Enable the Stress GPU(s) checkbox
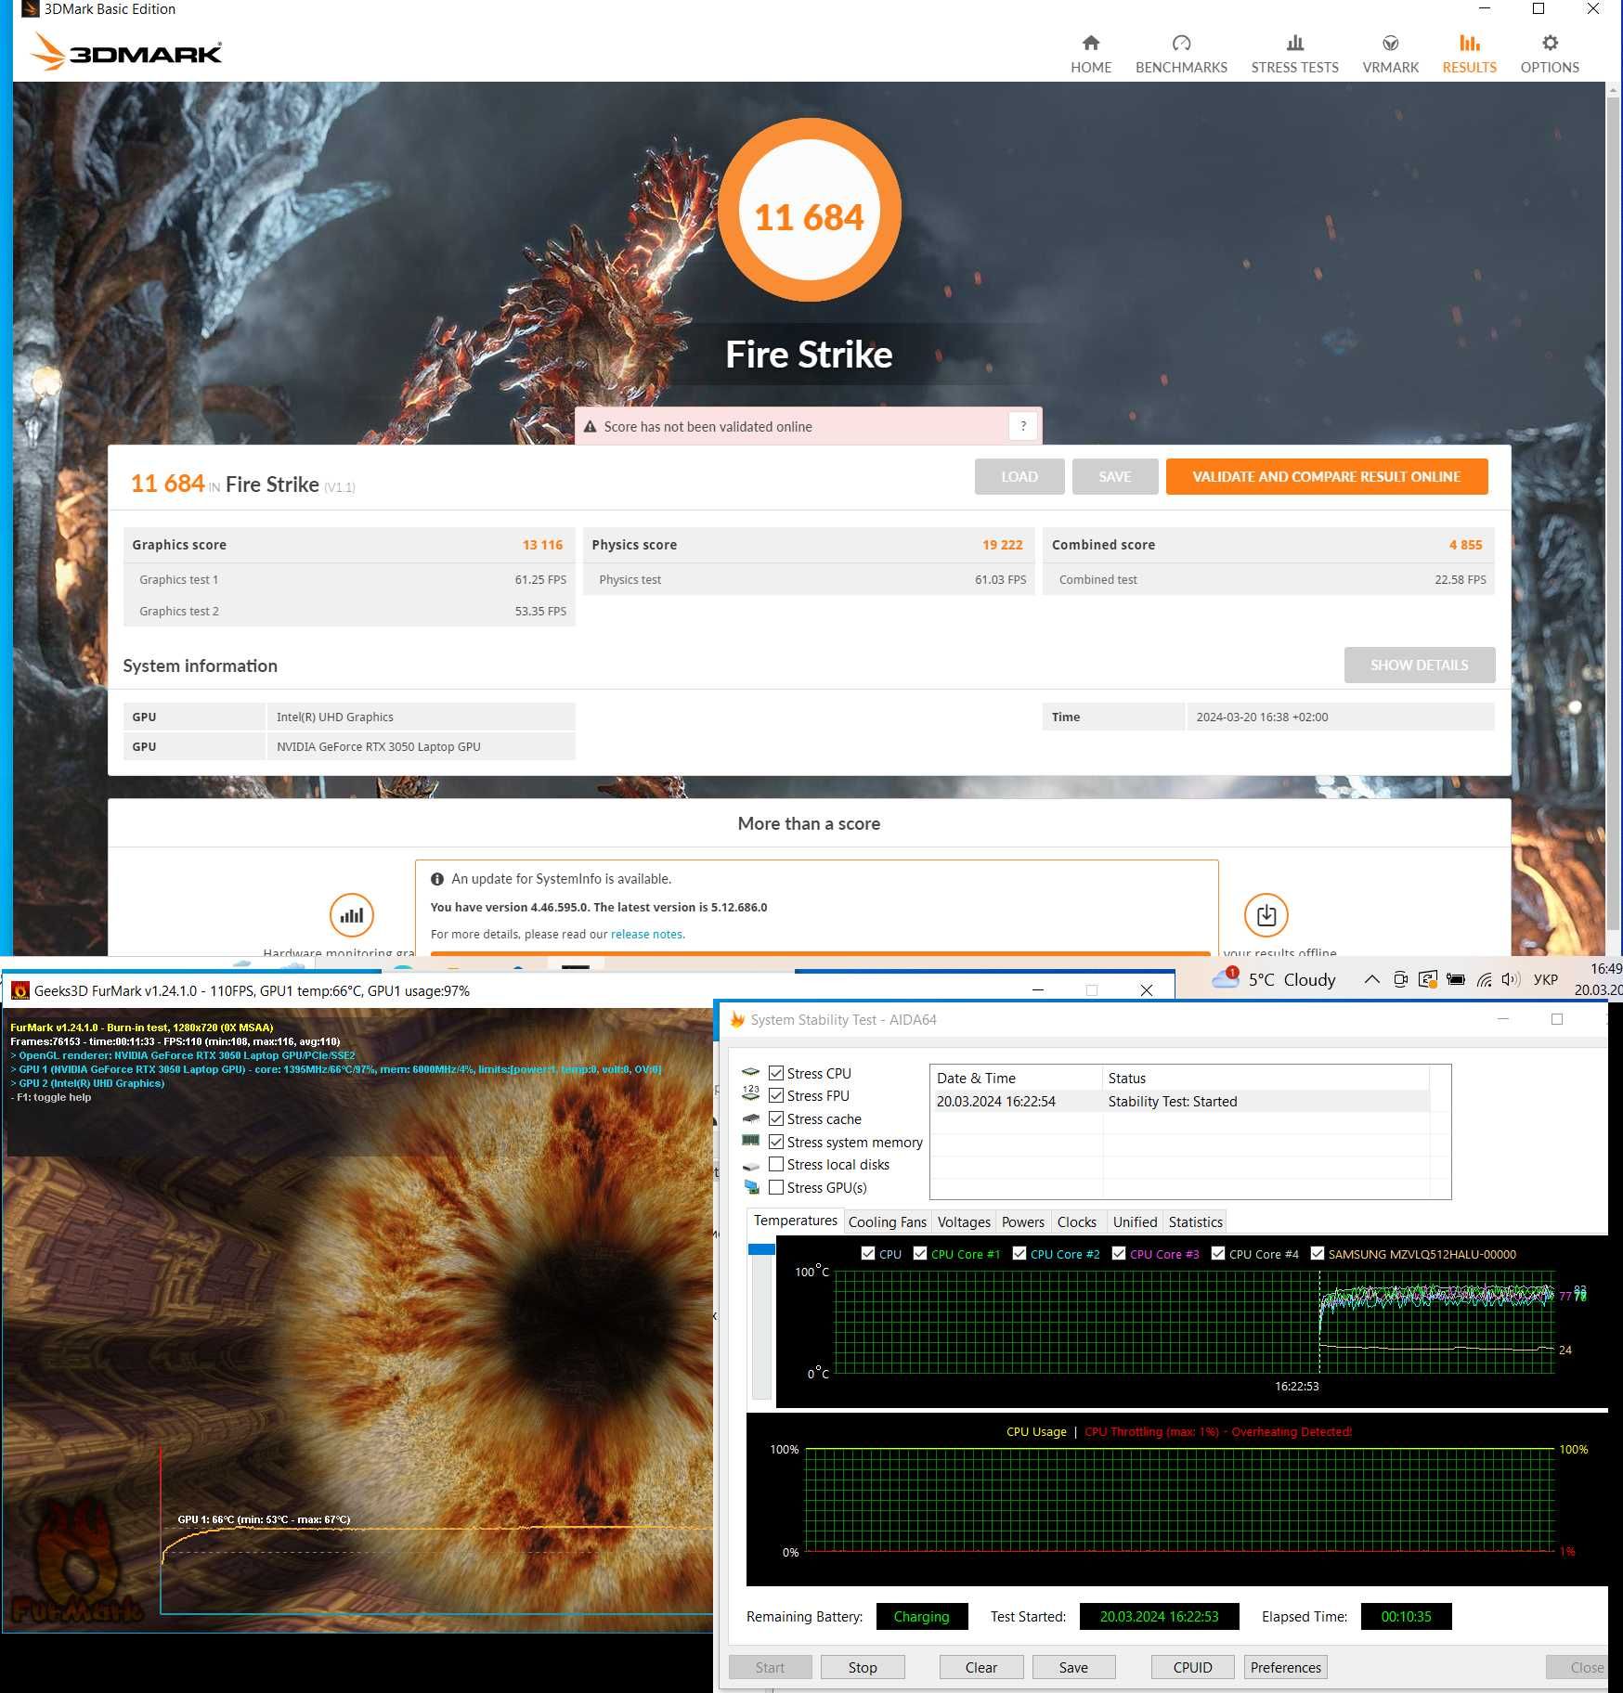 click(776, 1187)
